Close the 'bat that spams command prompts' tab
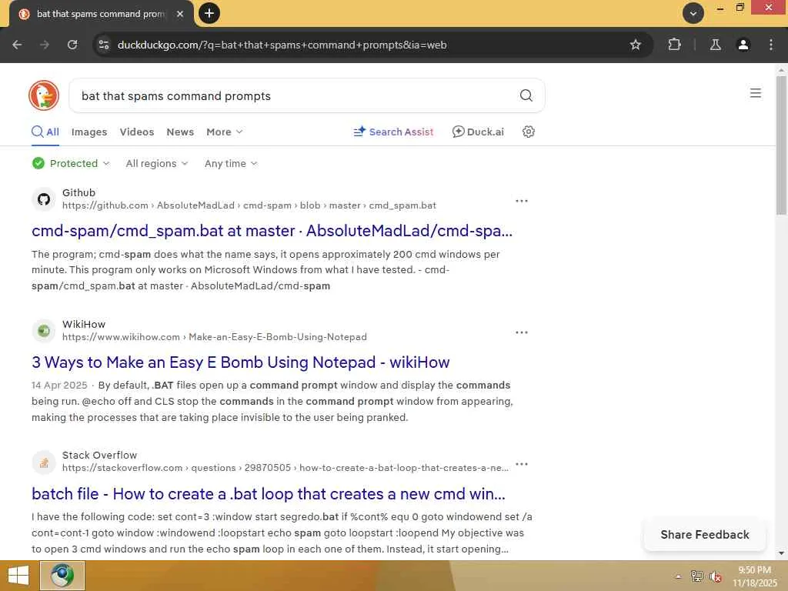 (x=180, y=14)
